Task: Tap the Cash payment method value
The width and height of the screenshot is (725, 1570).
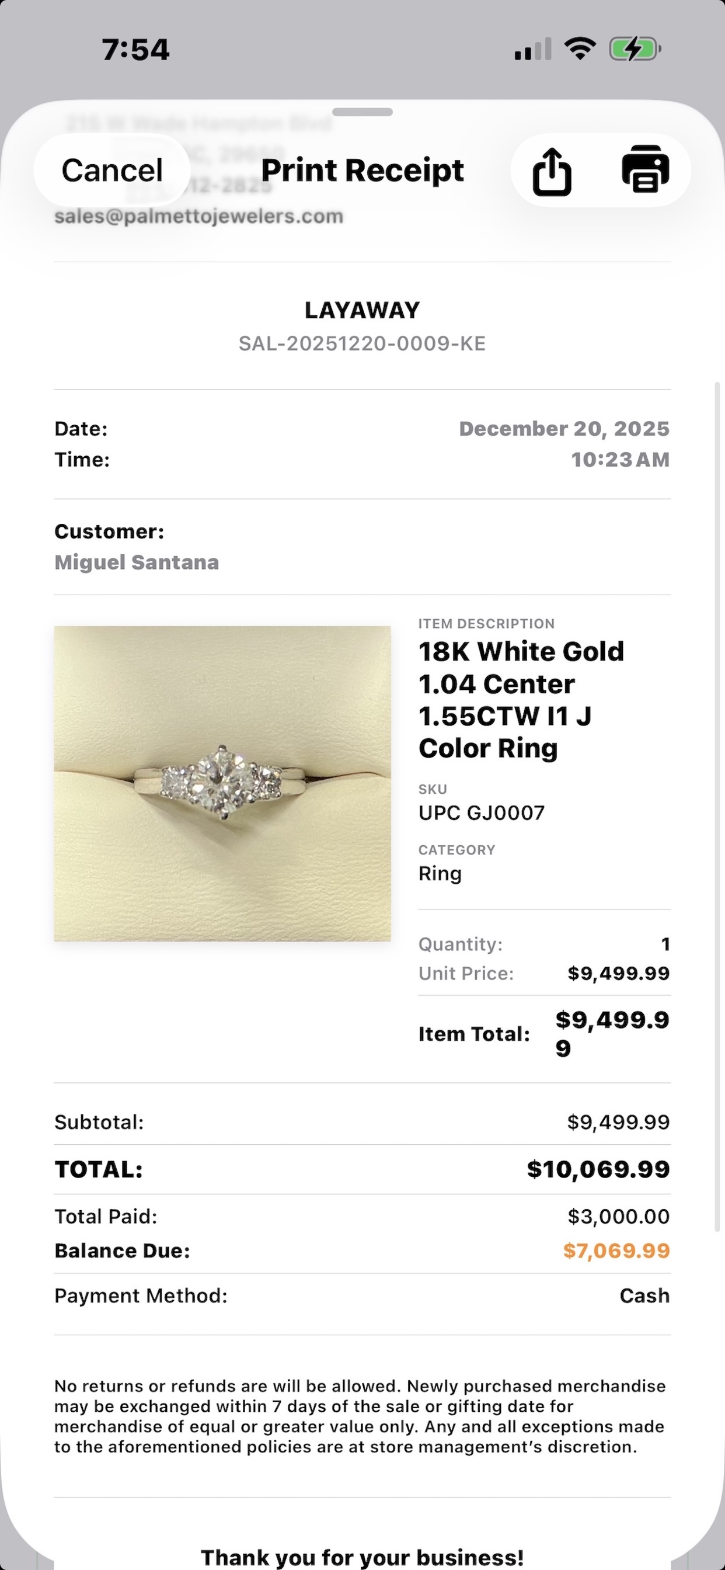Action: coord(644,1295)
